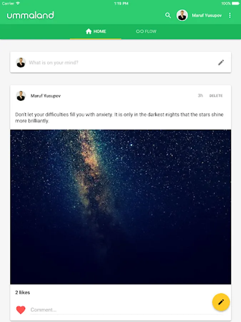
Task: Focus the What is on your mind field
Action: (121, 62)
